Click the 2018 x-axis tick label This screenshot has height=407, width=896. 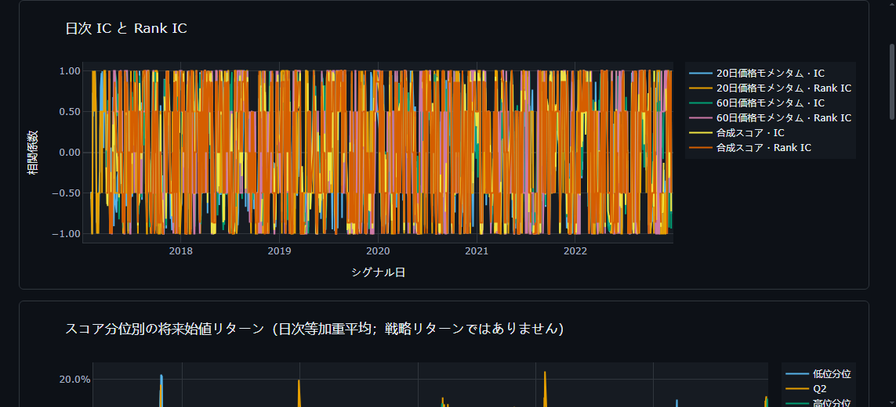180,252
